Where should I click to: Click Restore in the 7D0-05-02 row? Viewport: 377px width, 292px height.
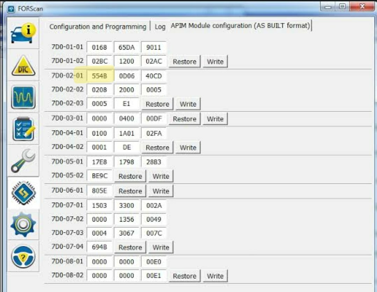coord(130,176)
